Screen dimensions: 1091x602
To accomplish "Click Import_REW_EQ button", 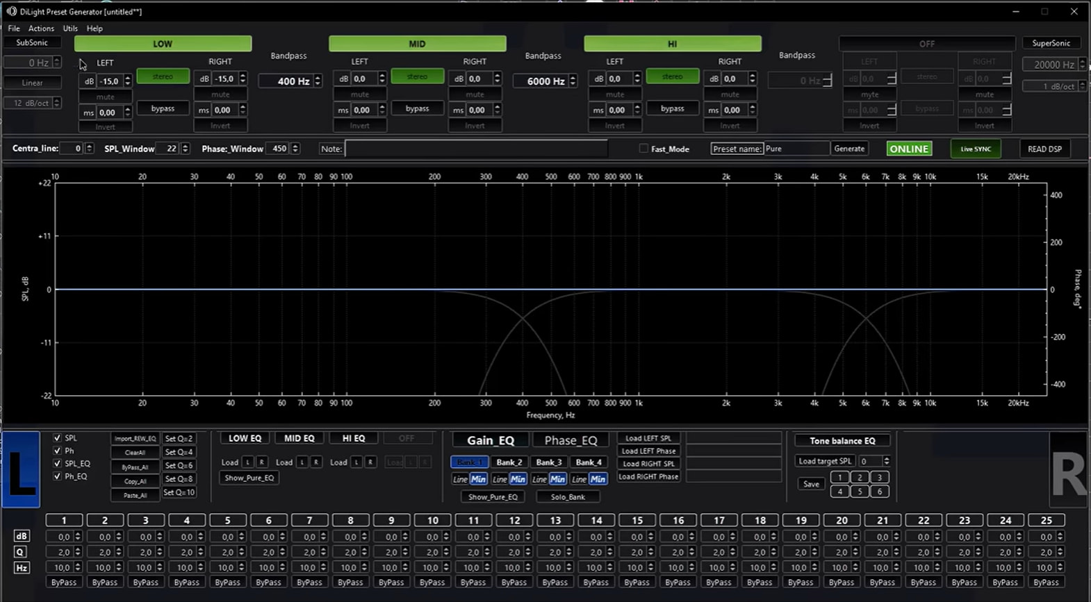I will (x=135, y=439).
